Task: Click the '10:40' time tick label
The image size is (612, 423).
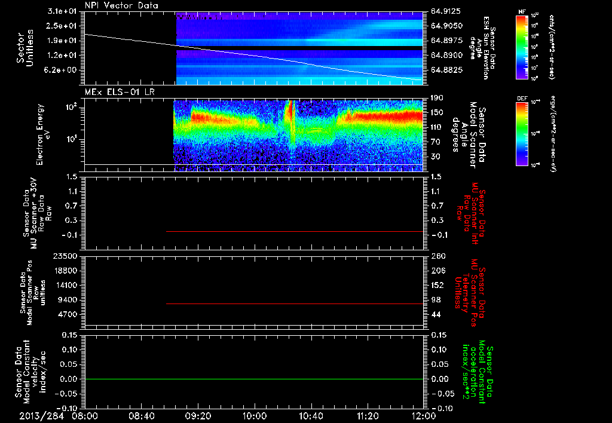Action: point(311,416)
